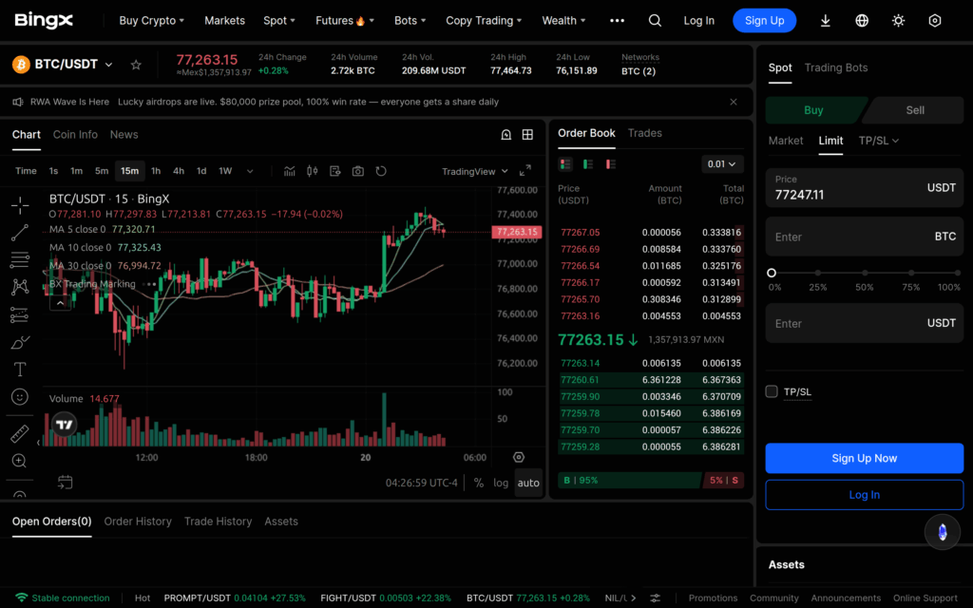The height and width of the screenshot is (608, 973).
Task: Toggle log scale on chart
Action: [x=501, y=483]
